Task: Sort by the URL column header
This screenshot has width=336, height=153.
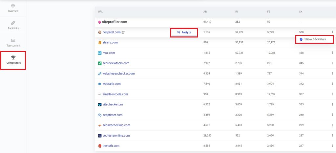Action: pyautogui.click(x=100, y=12)
